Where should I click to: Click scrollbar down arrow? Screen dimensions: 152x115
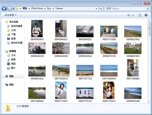pos(149,102)
